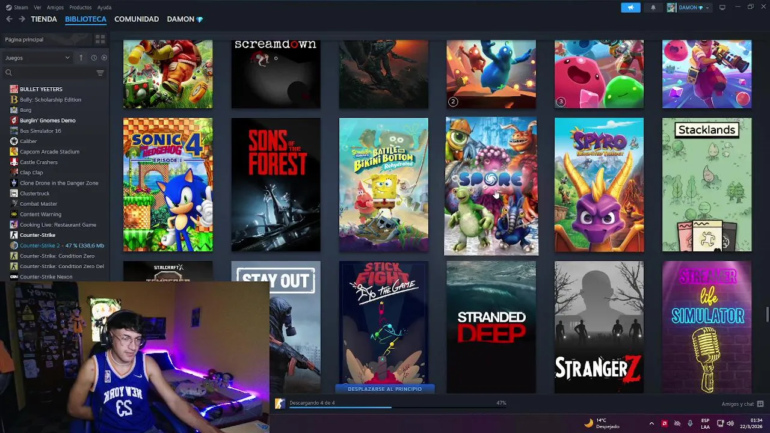Click the microphone icon in the system tray
The width and height of the screenshot is (770, 433).
click(x=690, y=423)
